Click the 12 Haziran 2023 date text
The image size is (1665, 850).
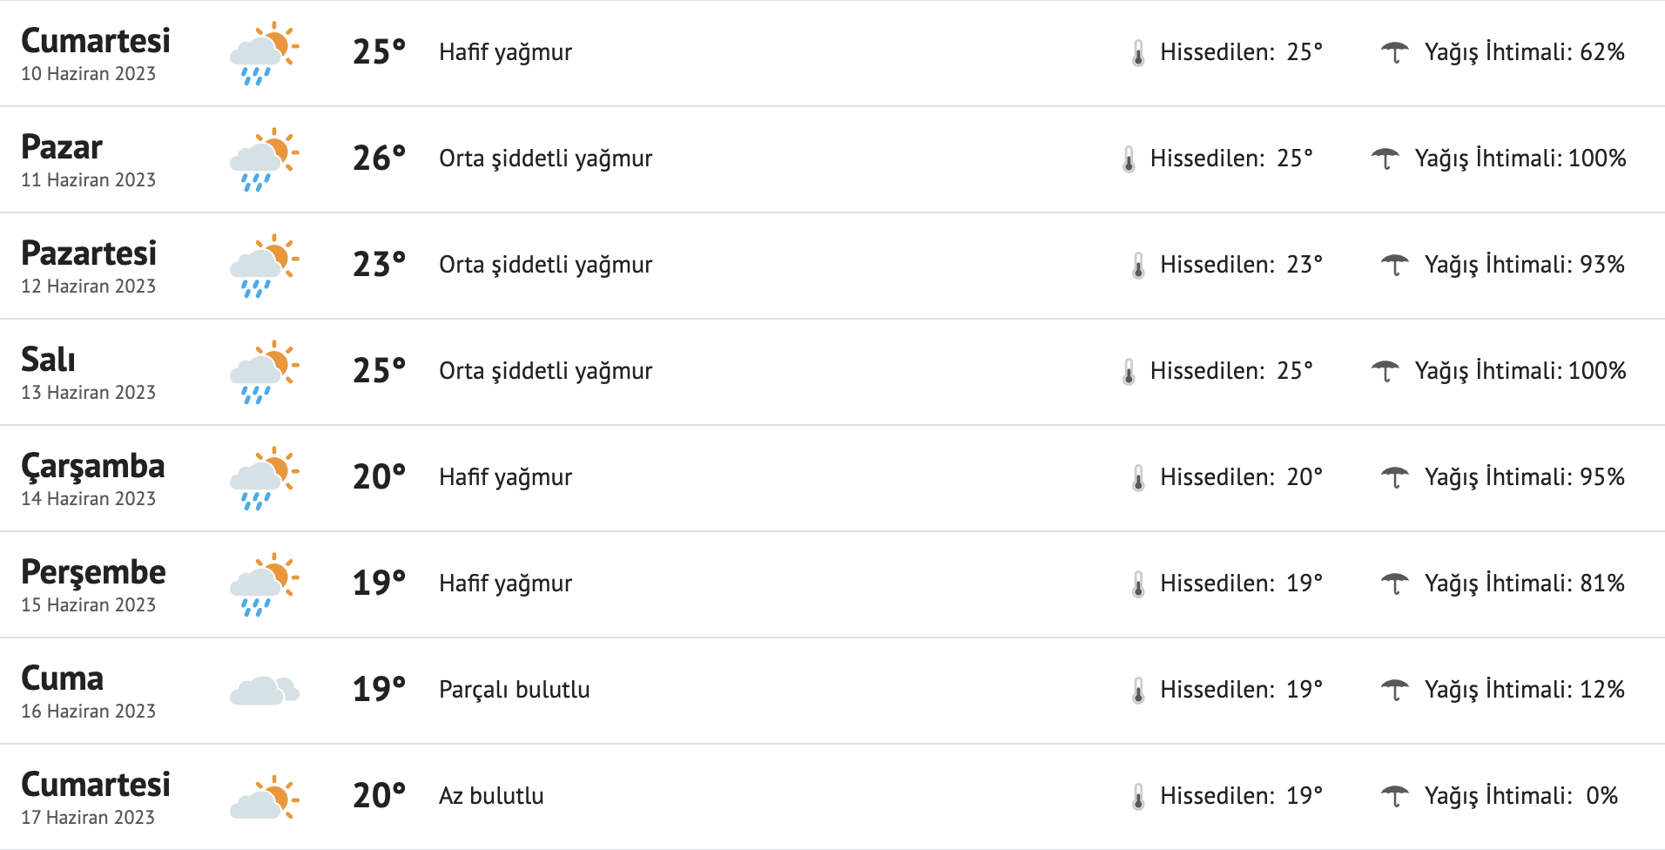point(88,286)
